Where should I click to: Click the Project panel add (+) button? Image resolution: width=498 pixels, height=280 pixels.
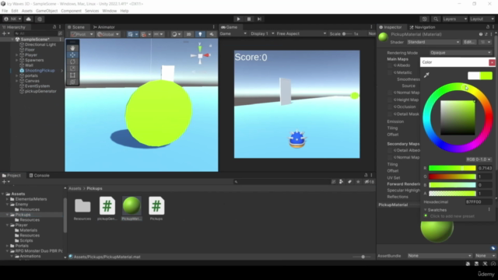coord(5,182)
